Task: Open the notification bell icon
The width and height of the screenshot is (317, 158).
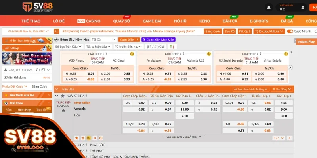Action: pyautogui.click(x=269, y=8)
